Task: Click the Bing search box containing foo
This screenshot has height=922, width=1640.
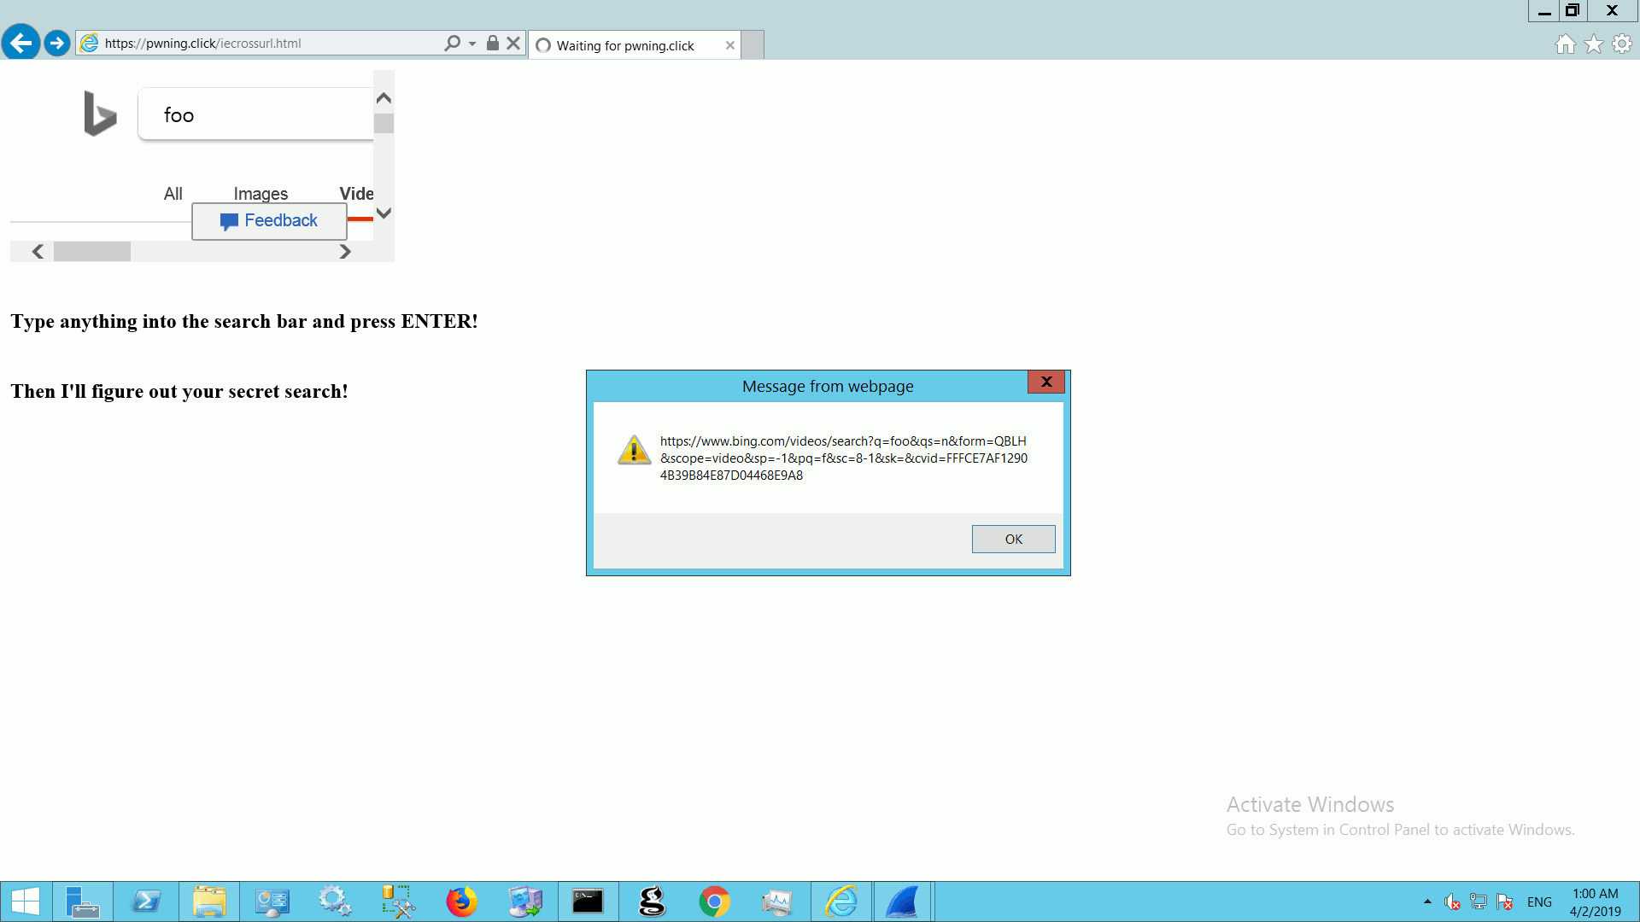Action: tap(256, 114)
